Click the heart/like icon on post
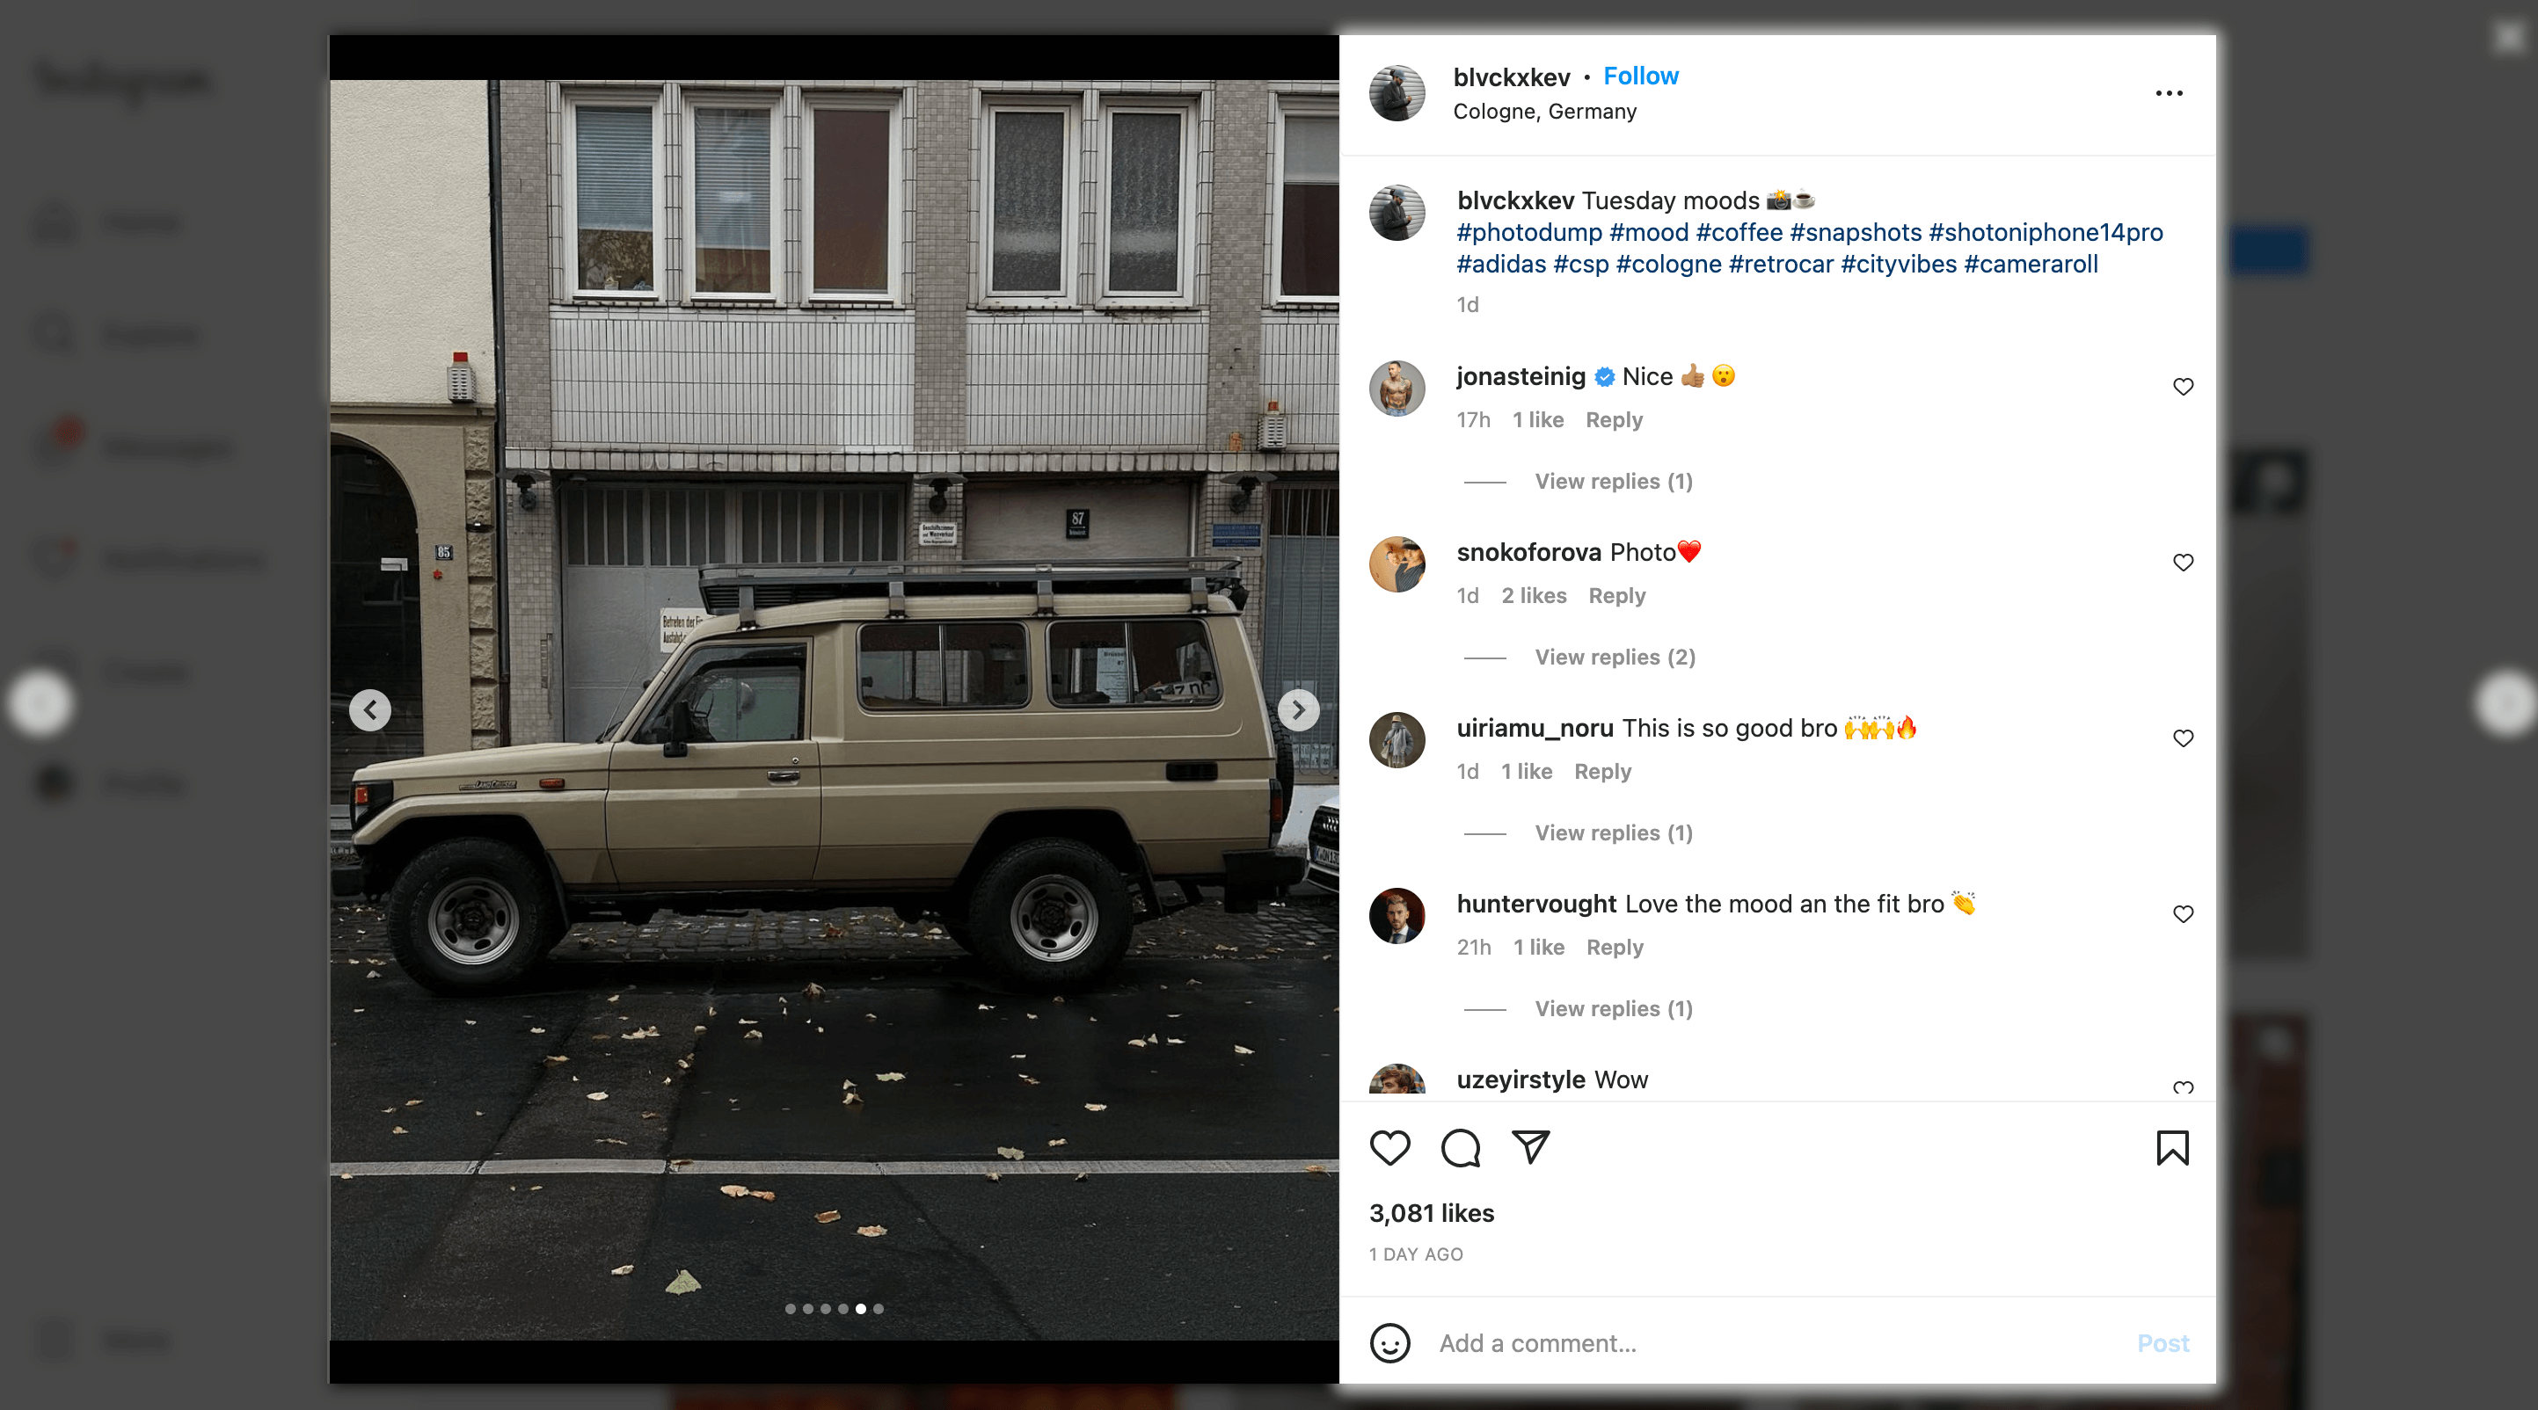Image resolution: width=2538 pixels, height=1410 pixels. pos(1388,1148)
